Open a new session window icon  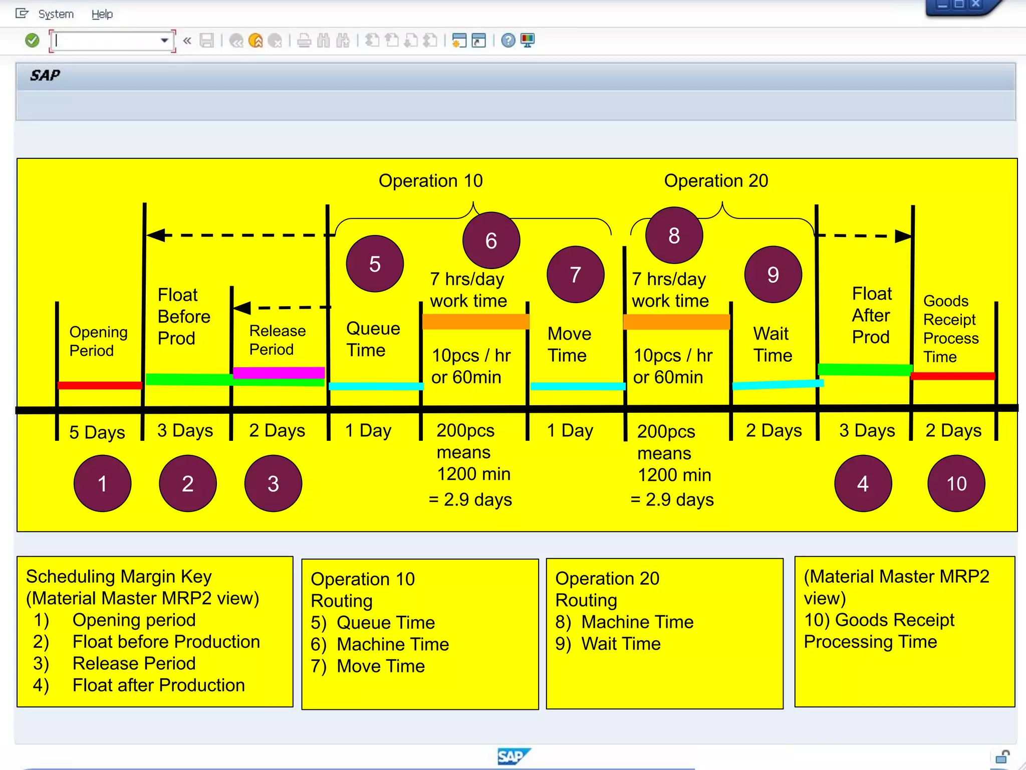coord(459,40)
